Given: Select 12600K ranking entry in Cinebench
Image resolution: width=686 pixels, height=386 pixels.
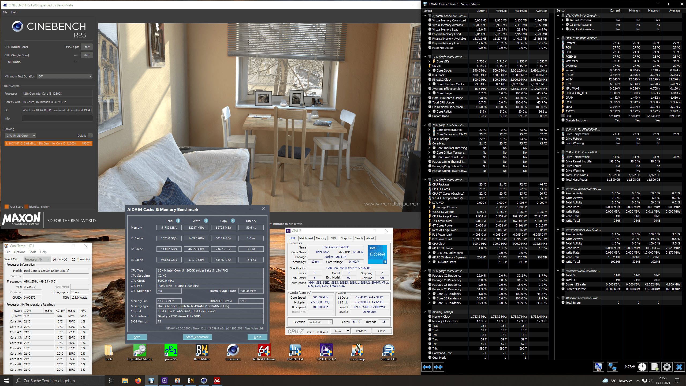Looking at the screenshot, I should (49, 143).
